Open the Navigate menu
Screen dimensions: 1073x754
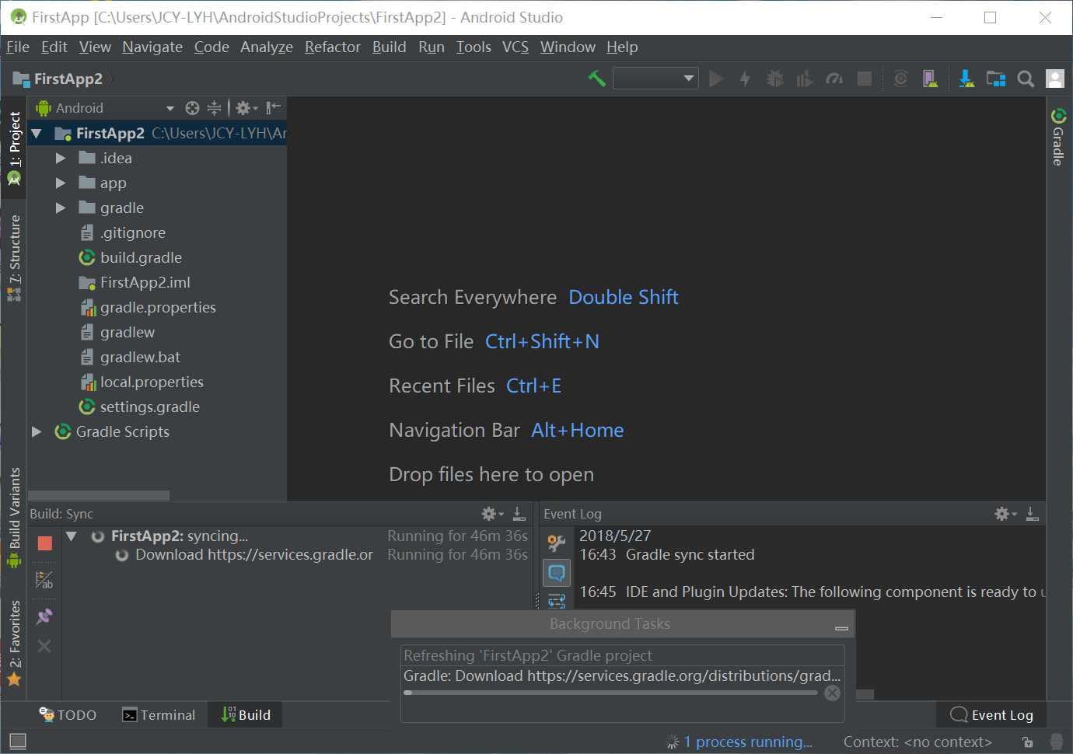(x=152, y=47)
